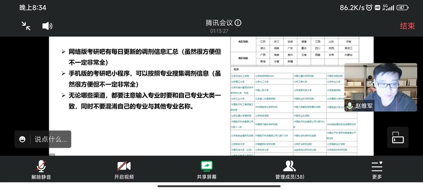Viewport: 423px width, 190px height.
Task: Expand the 更多 menu
Action: coord(377,170)
